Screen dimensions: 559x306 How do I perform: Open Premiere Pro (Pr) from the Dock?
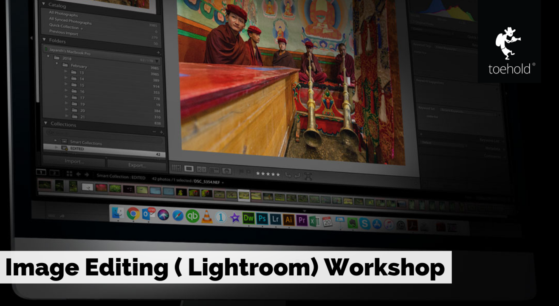coord(302,220)
